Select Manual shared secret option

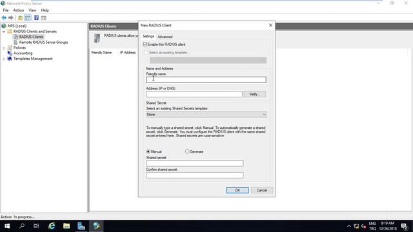coord(148,151)
